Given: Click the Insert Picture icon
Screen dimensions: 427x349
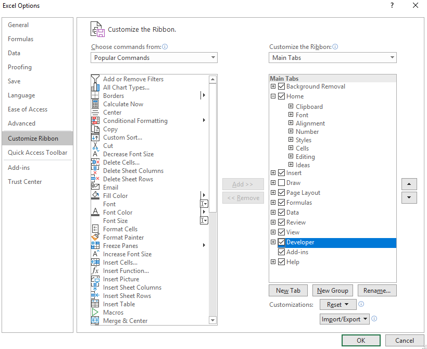Looking at the screenshot, I should point(95,279).
